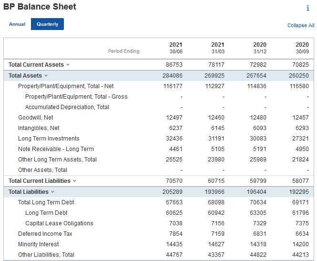Click the 2021 30/06 column header
This screenshot has width=317, height=261.
[174, 48]
